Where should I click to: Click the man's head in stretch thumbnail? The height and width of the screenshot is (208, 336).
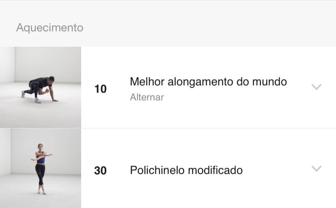coord(51,79)
